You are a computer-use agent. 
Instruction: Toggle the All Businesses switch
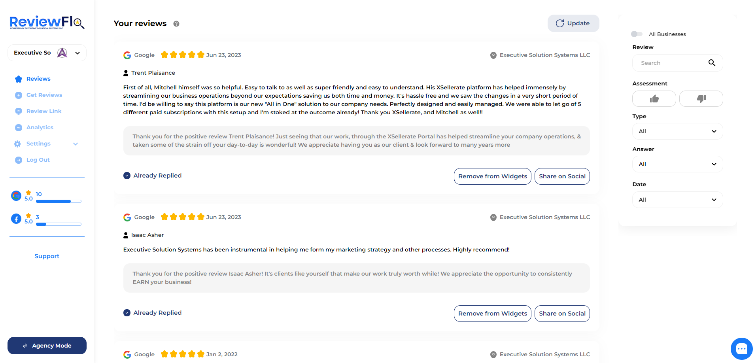[637, 34]
